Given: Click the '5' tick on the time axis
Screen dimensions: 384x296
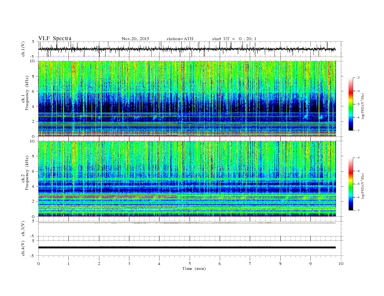Looking at the screenshot, I should pos(190,264).
